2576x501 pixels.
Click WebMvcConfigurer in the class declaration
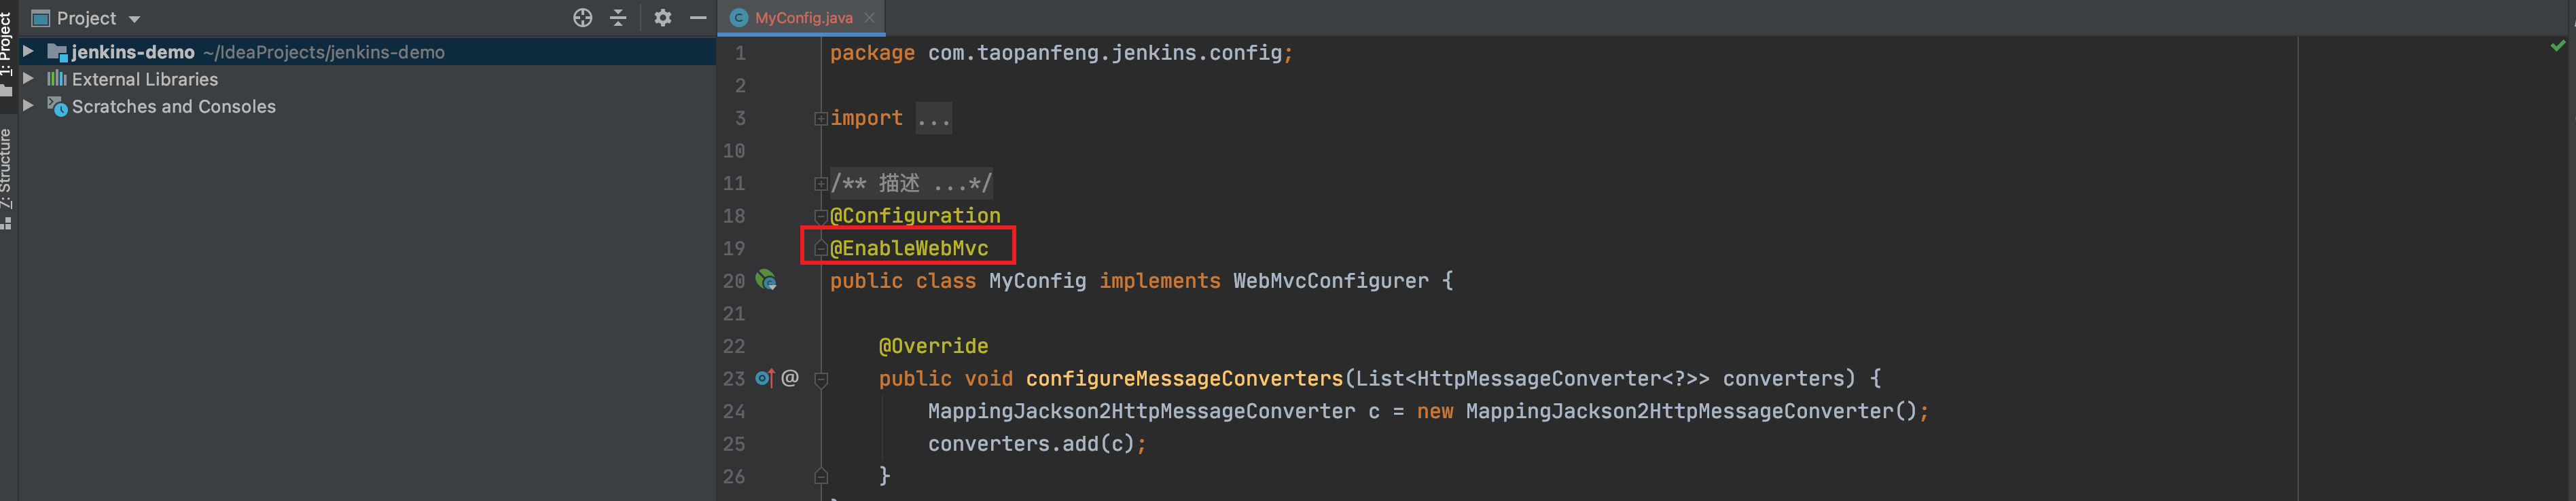(1330, 281)
